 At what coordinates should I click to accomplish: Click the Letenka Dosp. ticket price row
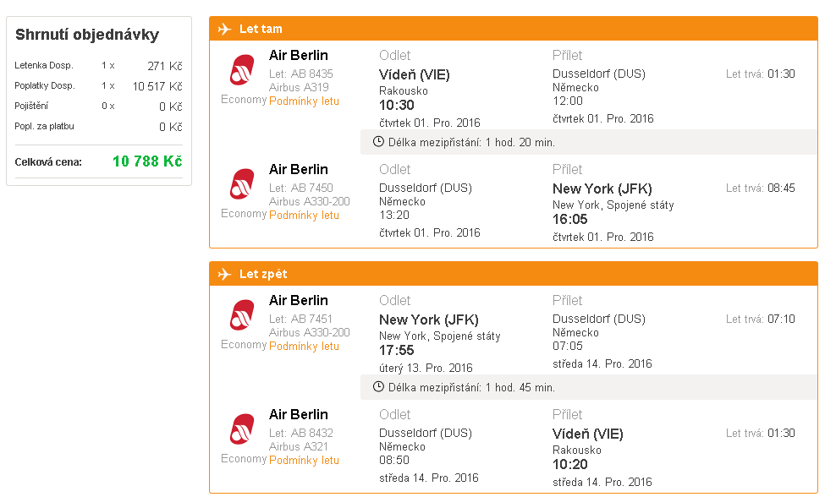pyautogui.click(x=98, y=66)
